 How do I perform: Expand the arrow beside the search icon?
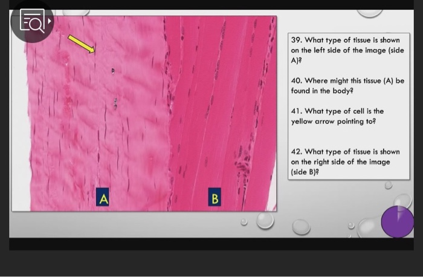(x=50, y=21)
